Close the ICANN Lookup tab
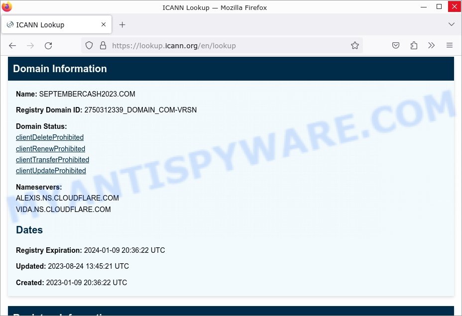Viewport: 462px width, 316px height. pos(104,24)
